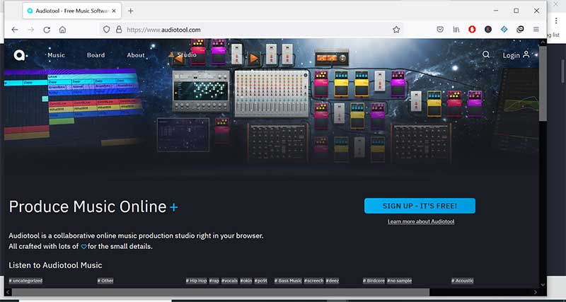Click the blue diamond extension icon

tap(504, 30)
